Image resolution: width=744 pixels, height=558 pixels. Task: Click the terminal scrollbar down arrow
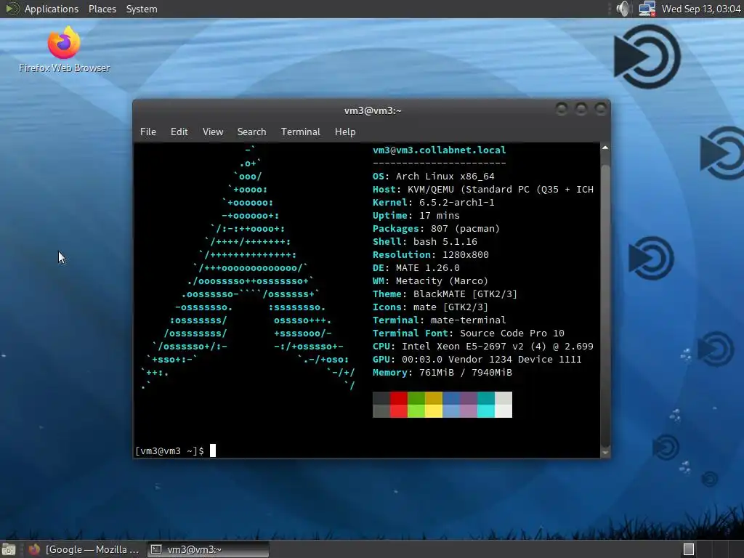605,453
